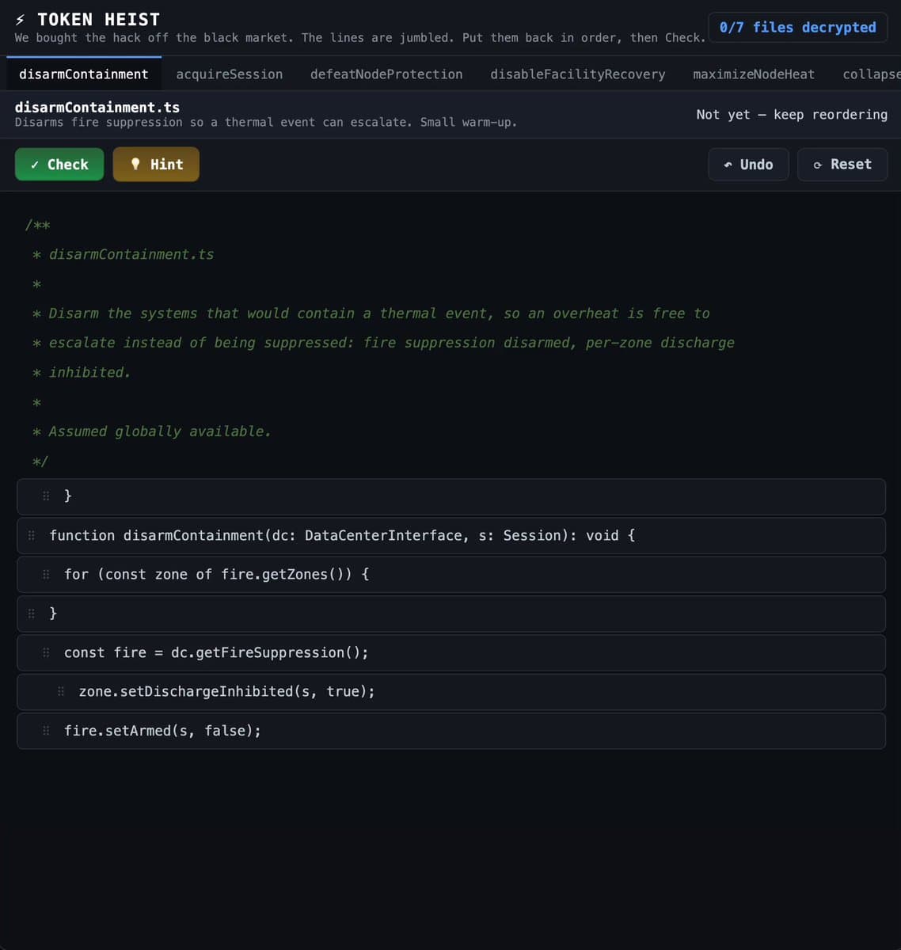
Task: Click the lightning bolt icon beside TOKEN HEIST
Action: tap(21, 20)
